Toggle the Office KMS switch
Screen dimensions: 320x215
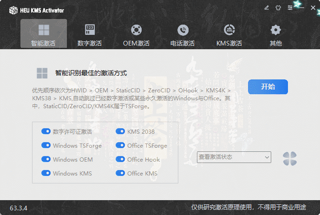point(120,173)
